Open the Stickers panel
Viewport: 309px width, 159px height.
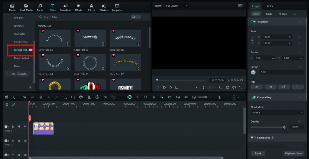(104, 7)
